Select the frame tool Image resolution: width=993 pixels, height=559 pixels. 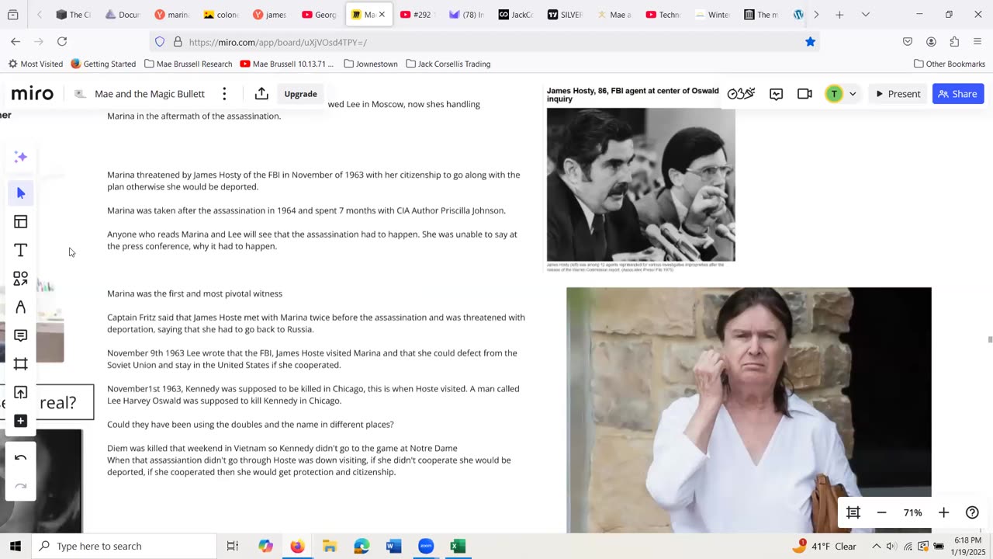click(21, 364)
